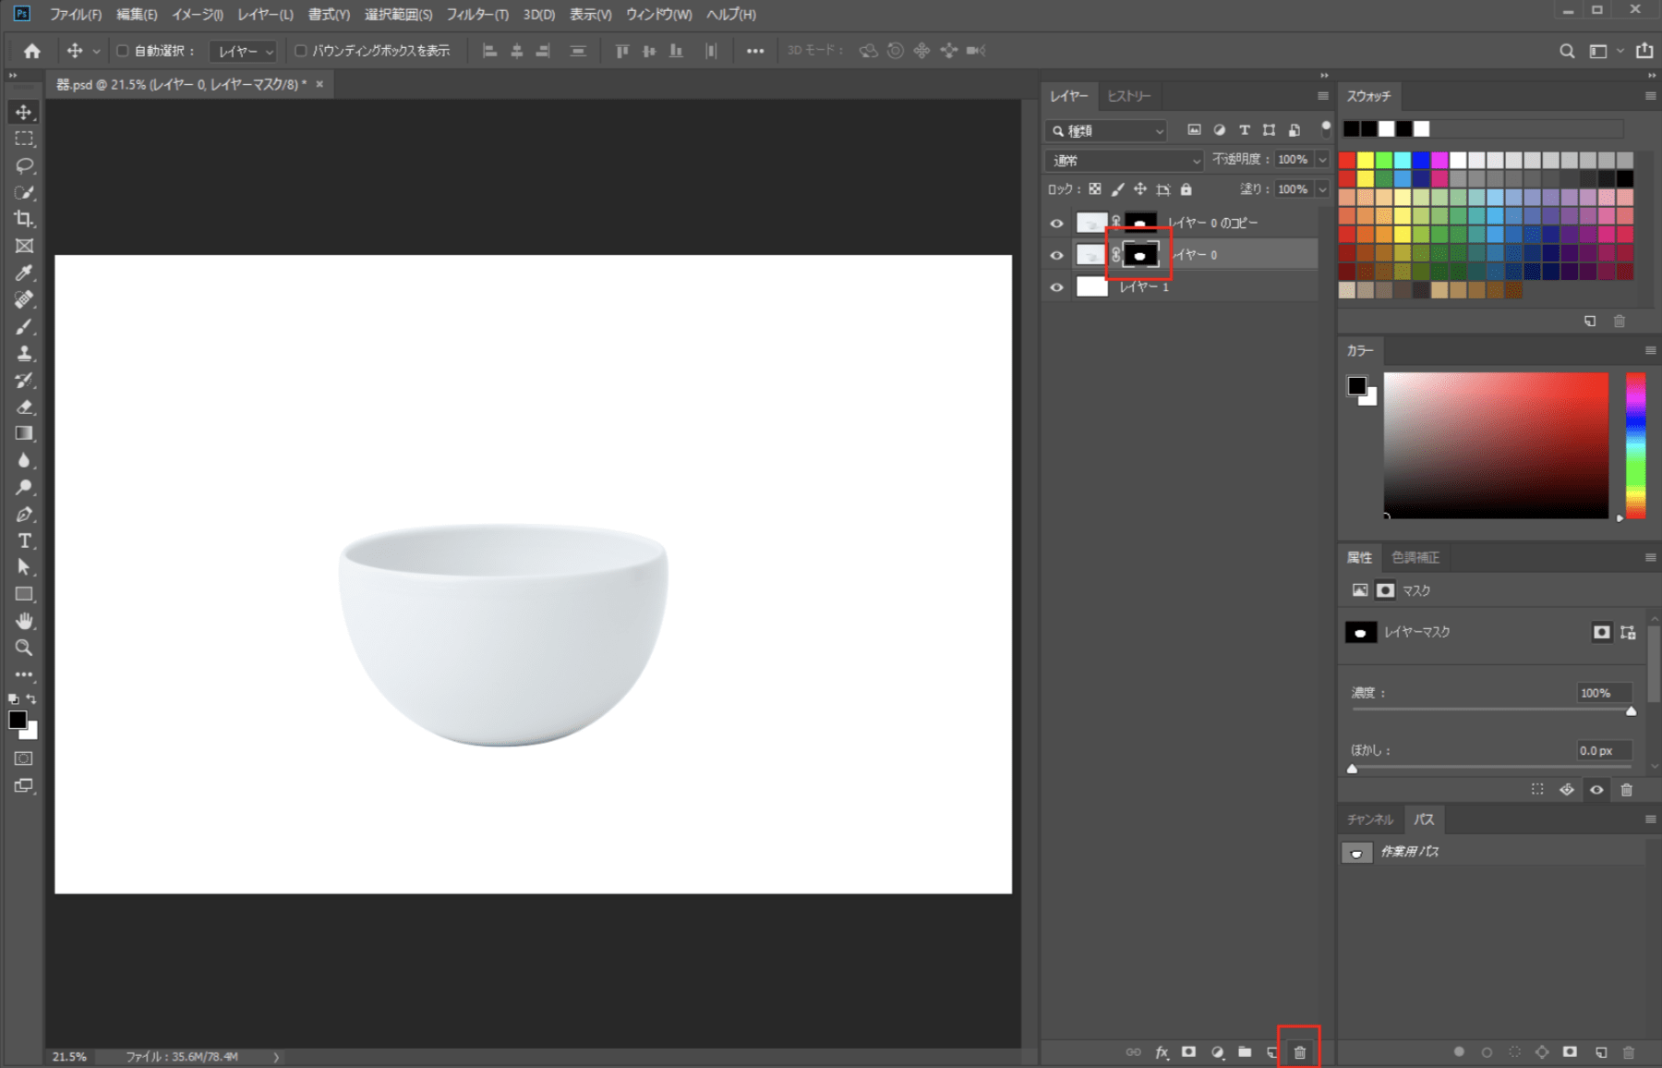Select the Gradient tool
Screen dimensions: 1662x1068
[24, 433]
